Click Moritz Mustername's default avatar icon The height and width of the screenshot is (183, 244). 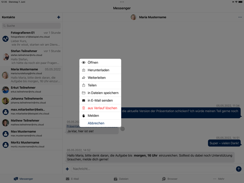pyautogui.click(x=6, y=145)
